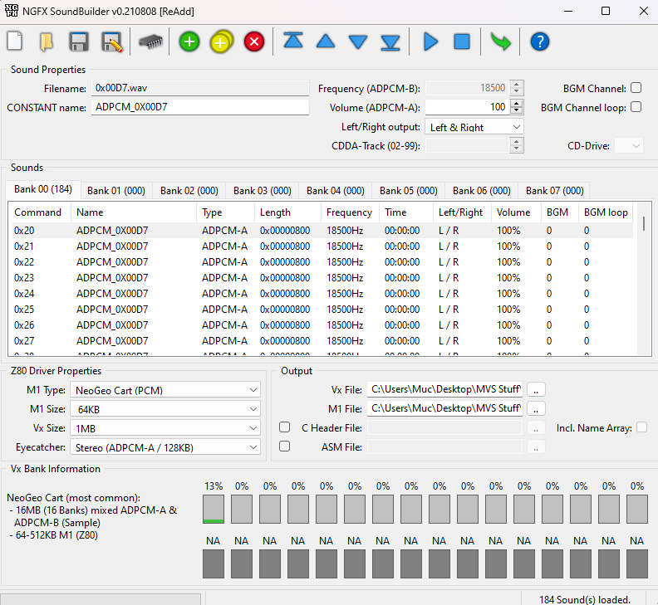Screen dimensions: 658x605
Task: Click the NGFX application icon in title bar
Action: pos(12,11)
